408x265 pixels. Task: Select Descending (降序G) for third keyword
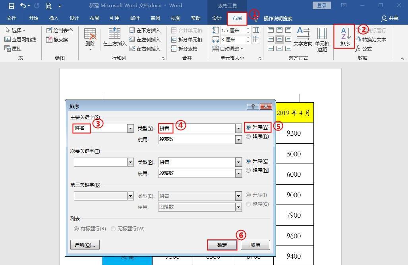[x=257, y=204]
